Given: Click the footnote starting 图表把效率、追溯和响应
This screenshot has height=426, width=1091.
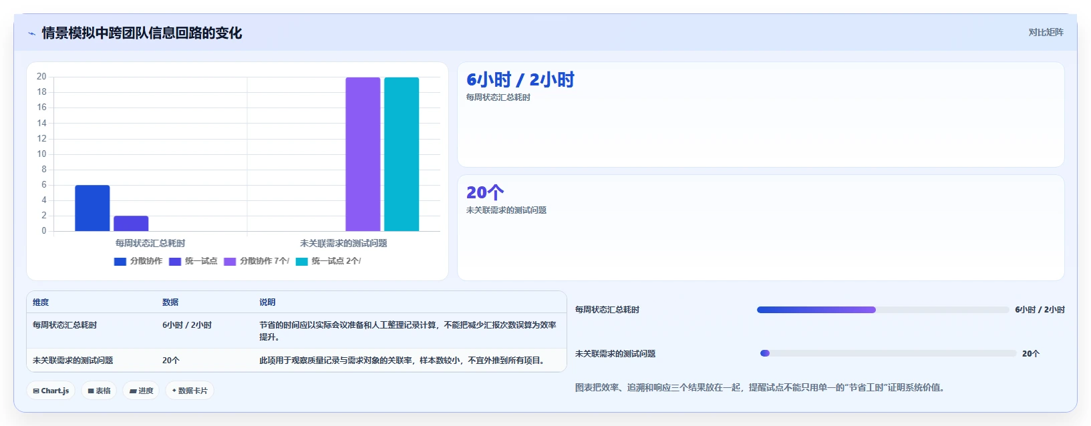Looking at the screenshot, I should [761, 387].
